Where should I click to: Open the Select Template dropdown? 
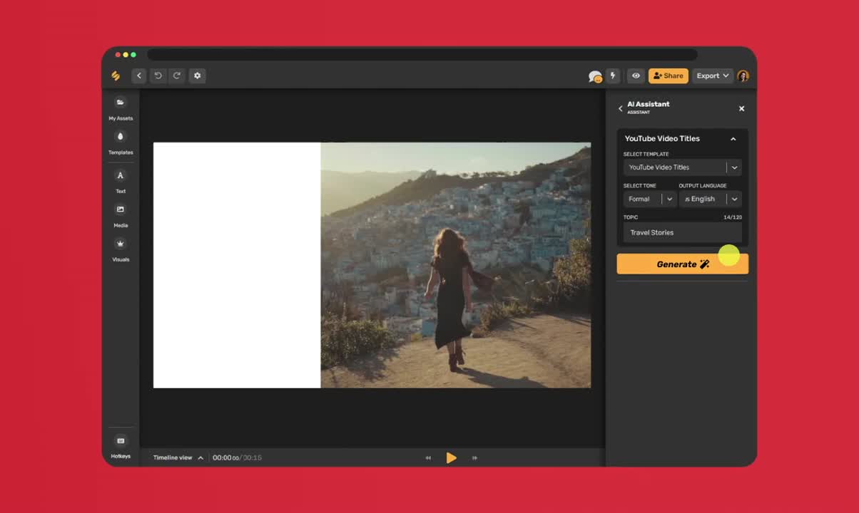(681, 167)
